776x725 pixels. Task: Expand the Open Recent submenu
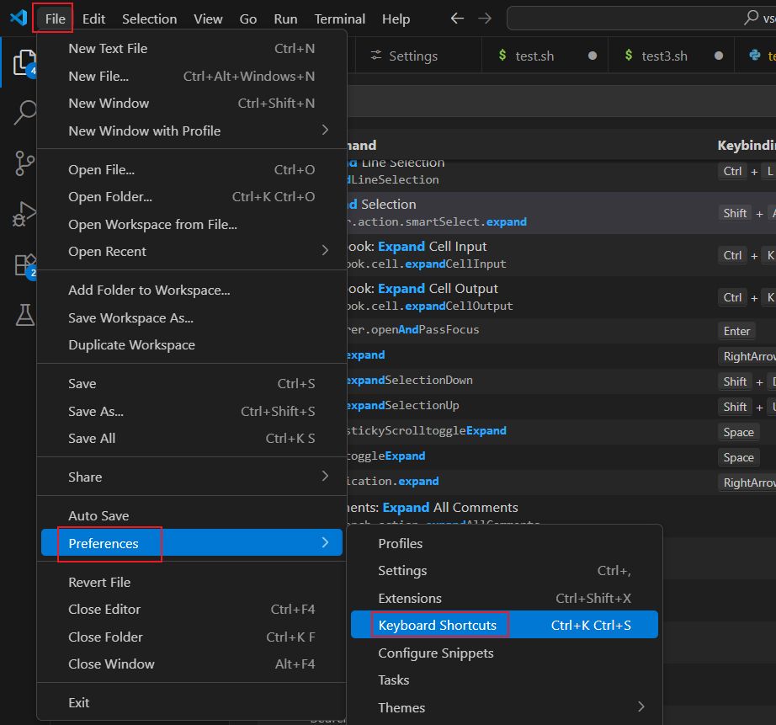(x=192, y=251)
